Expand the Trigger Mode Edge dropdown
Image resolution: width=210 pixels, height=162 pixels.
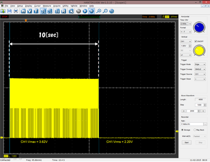coord(204,64)
